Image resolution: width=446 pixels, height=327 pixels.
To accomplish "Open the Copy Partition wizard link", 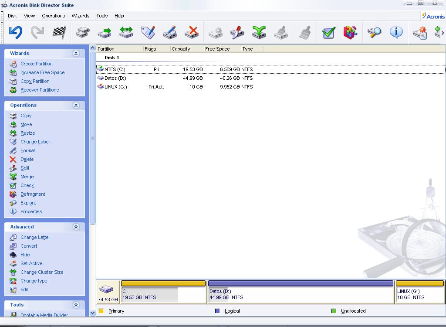I will [35, 81].
